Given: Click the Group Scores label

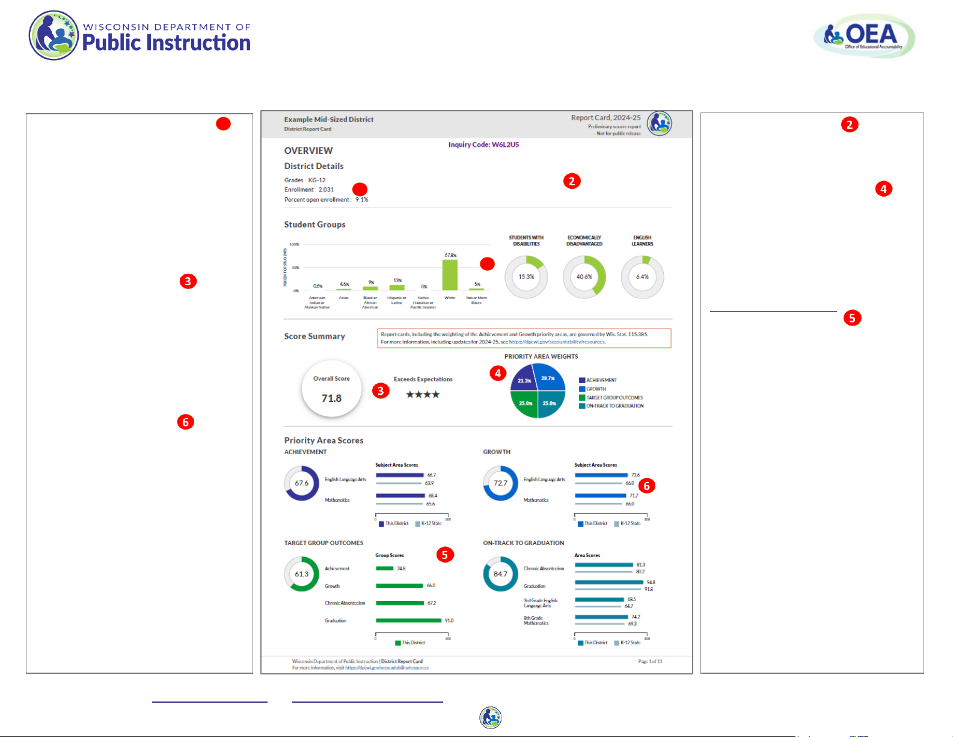Looking at the screenshot, I should click(390, 555).
